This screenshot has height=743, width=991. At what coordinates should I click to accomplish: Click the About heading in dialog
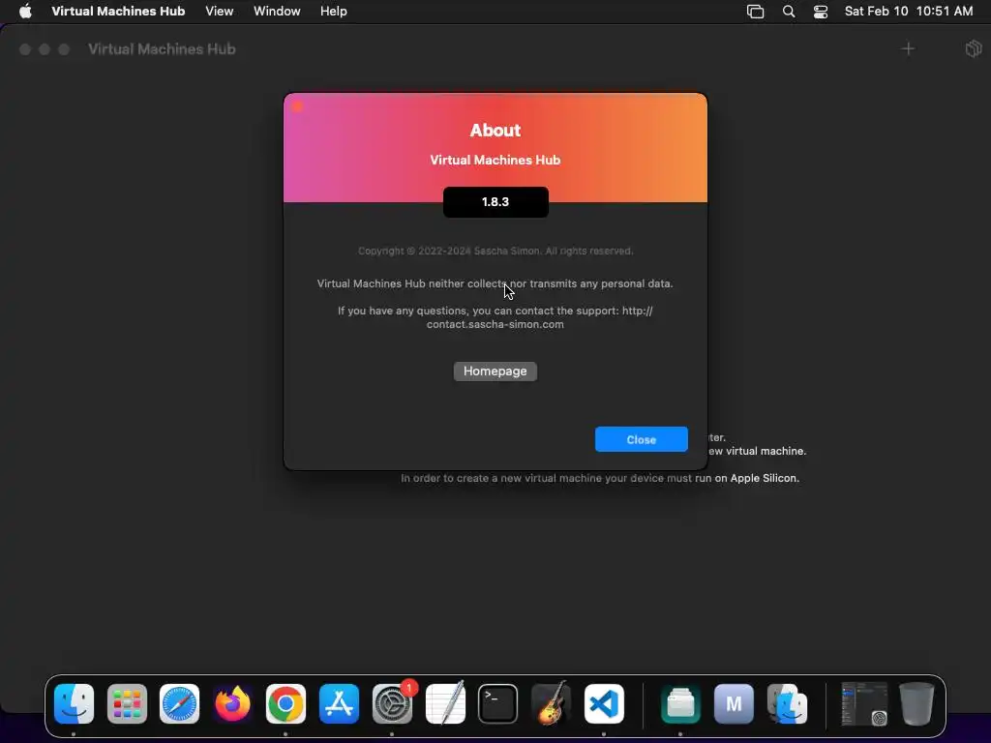click(495, 131)
